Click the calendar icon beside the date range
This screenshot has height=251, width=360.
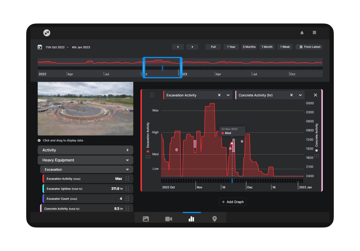pos(40,47)
